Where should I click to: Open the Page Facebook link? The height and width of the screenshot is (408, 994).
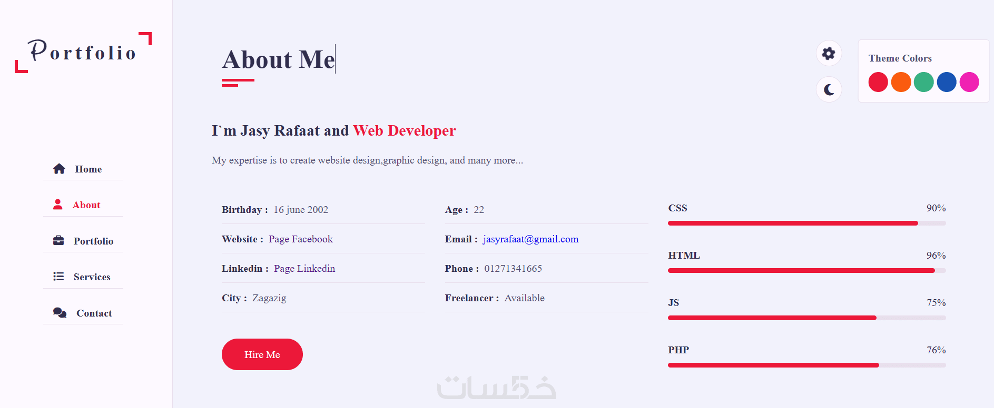[x=301, y=239]
